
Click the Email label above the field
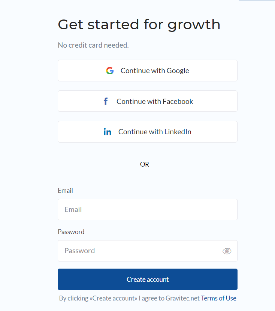pos(66,191)
